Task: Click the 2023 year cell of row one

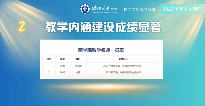Action: coord(63,66)
